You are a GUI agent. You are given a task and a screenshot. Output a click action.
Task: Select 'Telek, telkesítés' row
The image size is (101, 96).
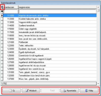[50, 46]
